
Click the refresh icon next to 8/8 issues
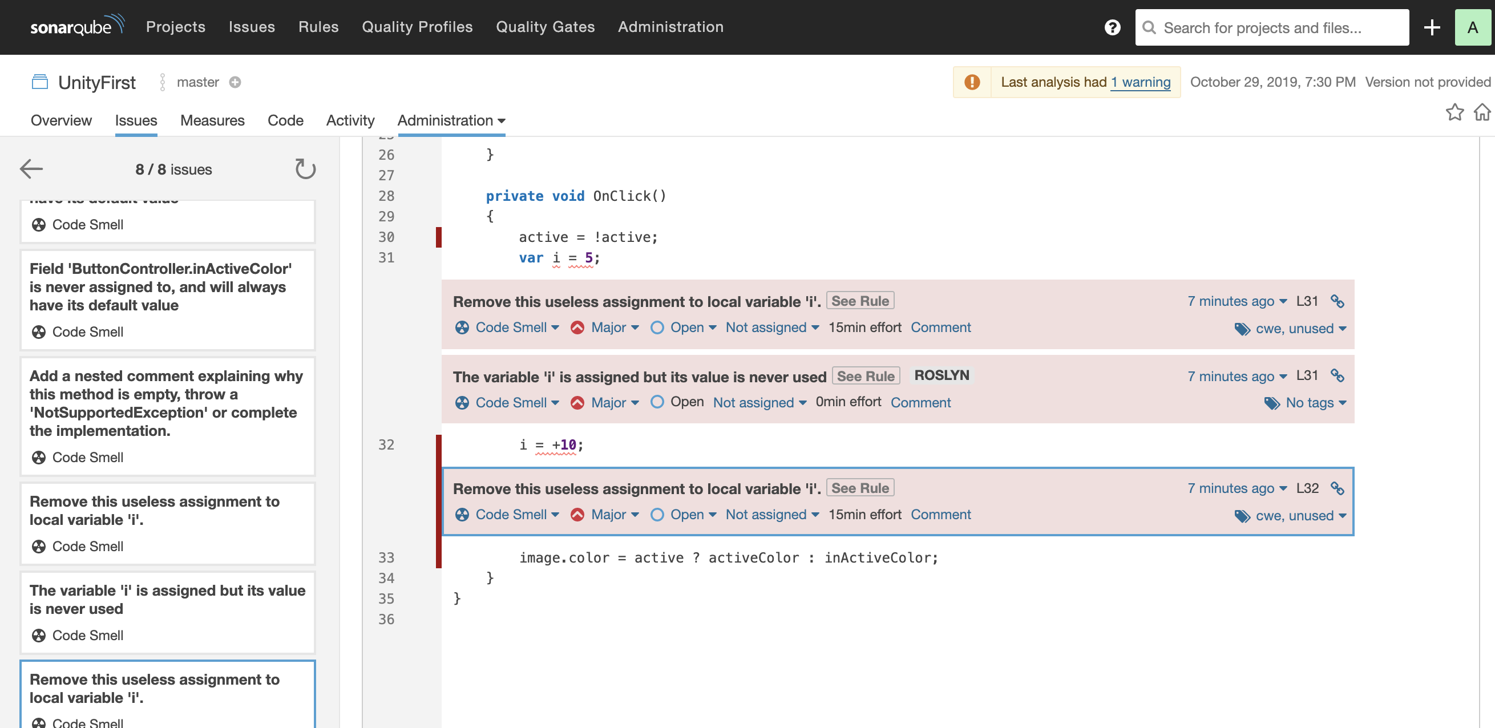click(305, 169)
